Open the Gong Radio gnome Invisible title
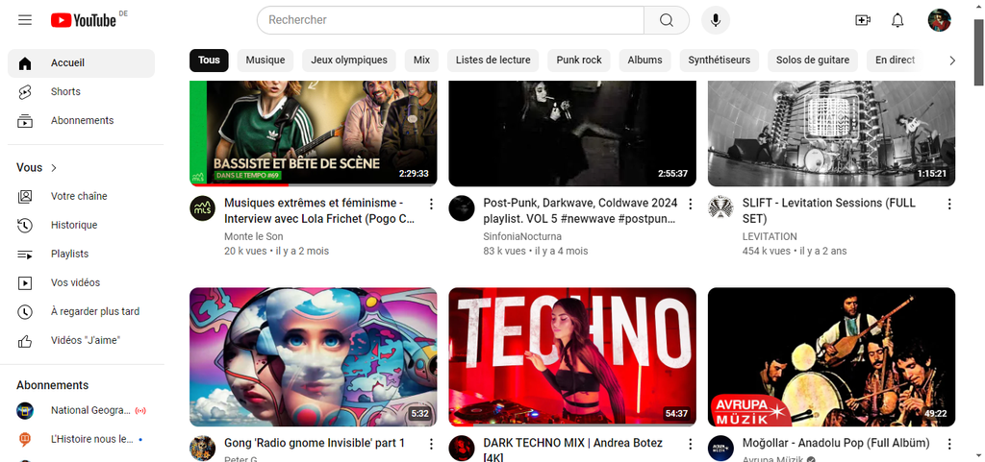The width and height of the screenshot is (985, 462). tap(315, 443)
